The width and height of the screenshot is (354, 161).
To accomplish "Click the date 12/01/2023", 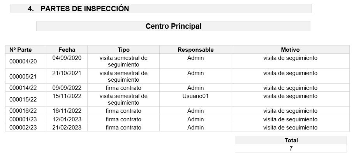I will point(67,119).
